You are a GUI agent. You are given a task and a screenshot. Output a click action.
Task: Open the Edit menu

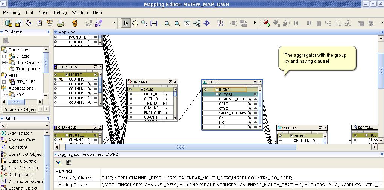30,12
